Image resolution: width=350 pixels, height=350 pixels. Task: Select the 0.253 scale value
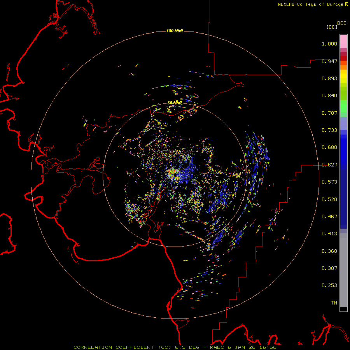pos(329,285)
